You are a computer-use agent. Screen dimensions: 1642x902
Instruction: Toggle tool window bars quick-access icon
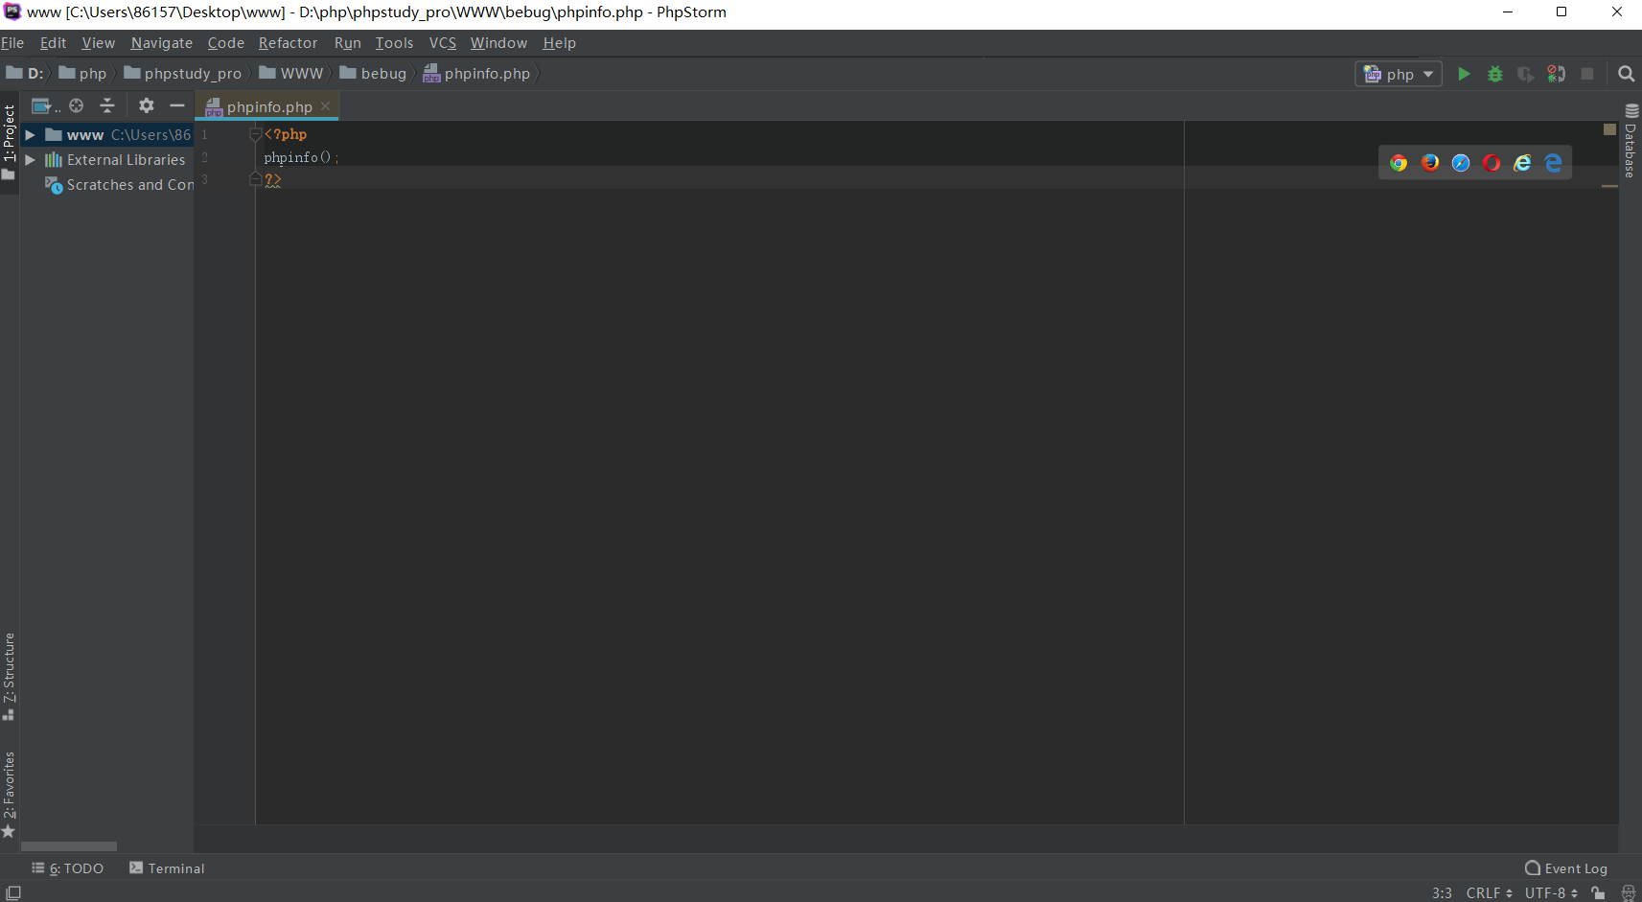(13, 892)
